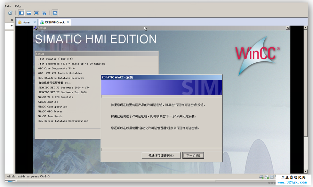
Task: Click 'SIMATIC NET PC Software Doc 2008'
Action: point(62,92)
